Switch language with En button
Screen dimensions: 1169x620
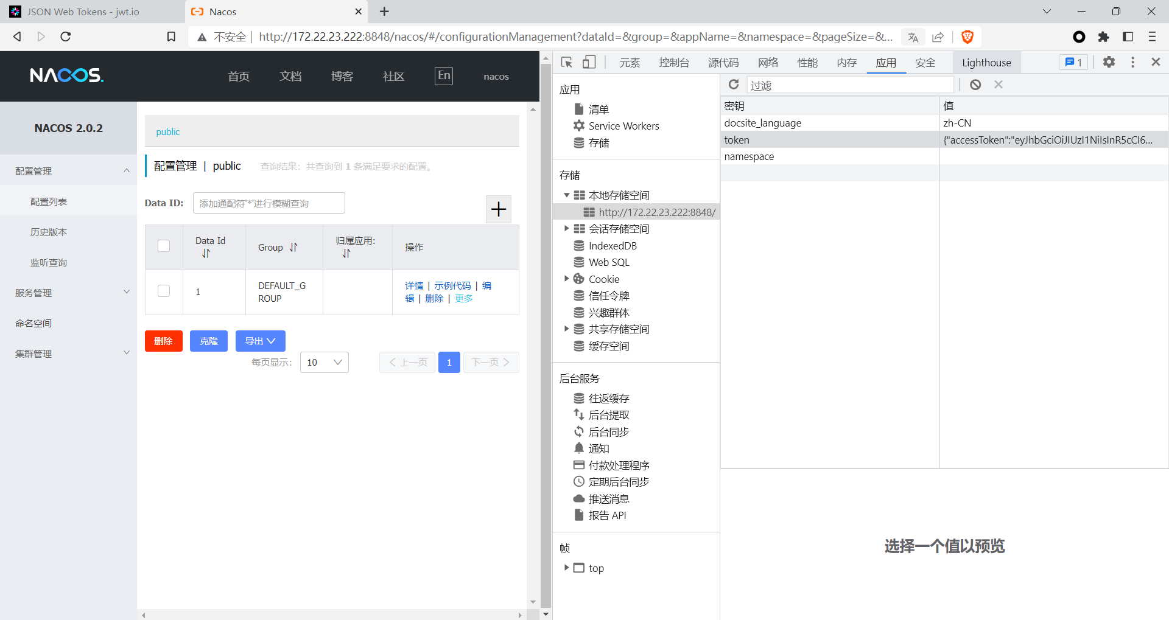point(444,75)
